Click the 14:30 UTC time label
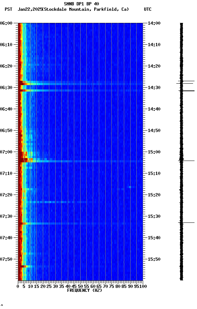The height and width of the screenshot is (309, 197). click(x=154, y=88)
